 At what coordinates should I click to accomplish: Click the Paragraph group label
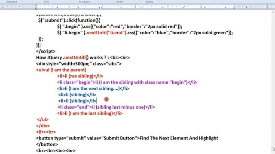click(84, 2)
